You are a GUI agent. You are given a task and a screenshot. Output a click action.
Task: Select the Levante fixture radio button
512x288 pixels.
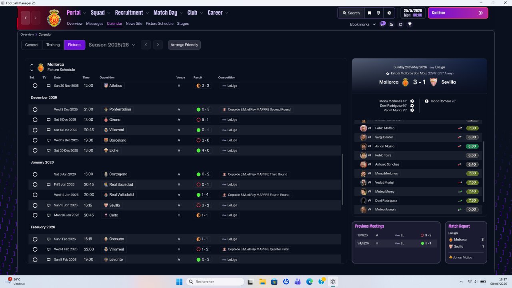coord(35,260)
